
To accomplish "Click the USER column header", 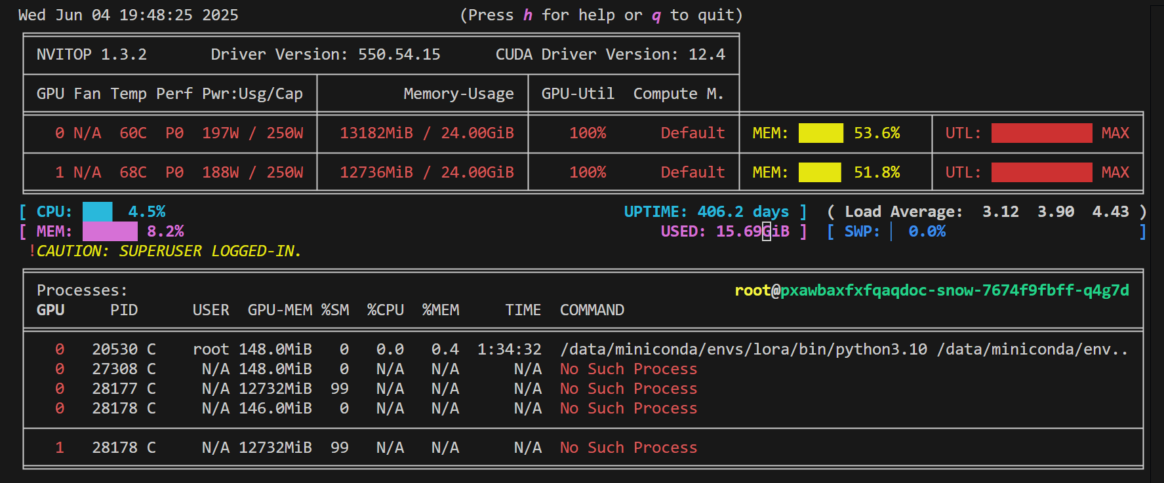I will [211, 310].
